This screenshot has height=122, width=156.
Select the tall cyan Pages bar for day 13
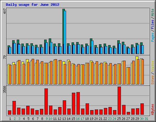(65, 32)
